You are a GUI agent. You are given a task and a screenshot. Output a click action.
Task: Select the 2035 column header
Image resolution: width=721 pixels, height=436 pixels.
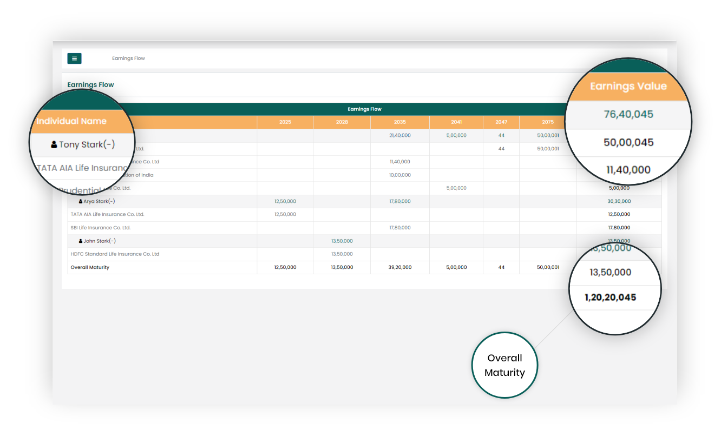[x=400, y=122]
